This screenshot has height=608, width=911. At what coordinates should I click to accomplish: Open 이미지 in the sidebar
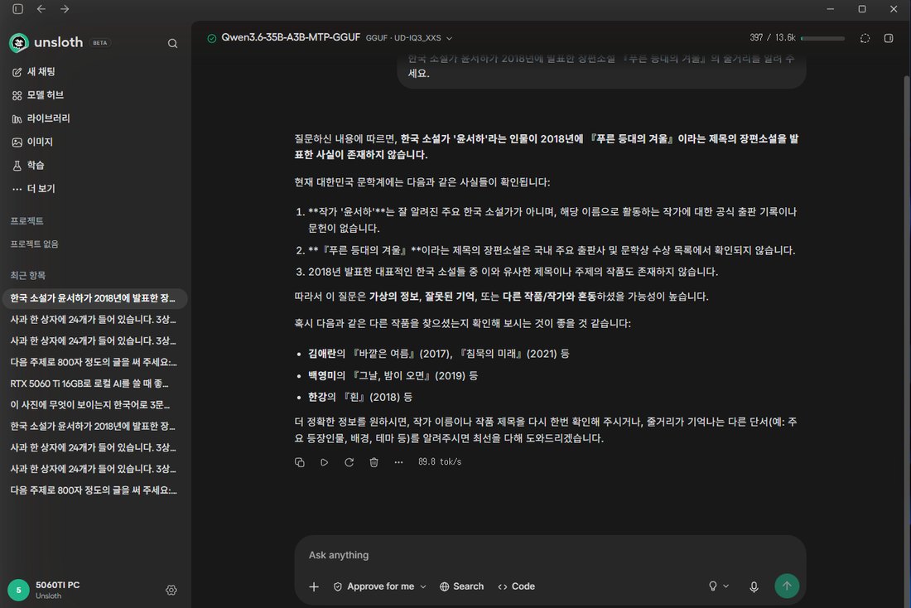tap(32, 142)
